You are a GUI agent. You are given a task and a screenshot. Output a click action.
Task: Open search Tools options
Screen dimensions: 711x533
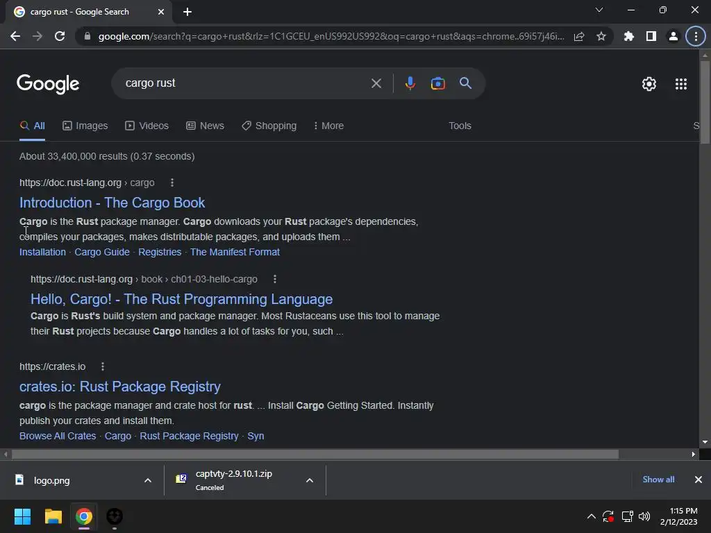[460, 126]
